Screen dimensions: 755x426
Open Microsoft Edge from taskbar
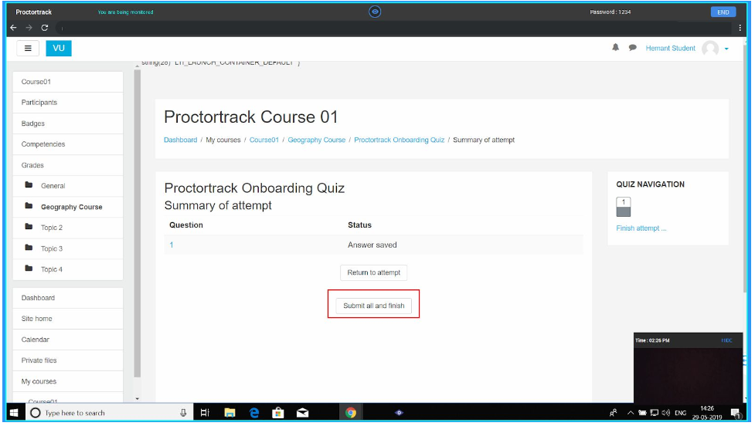click(x=254, y=413)
